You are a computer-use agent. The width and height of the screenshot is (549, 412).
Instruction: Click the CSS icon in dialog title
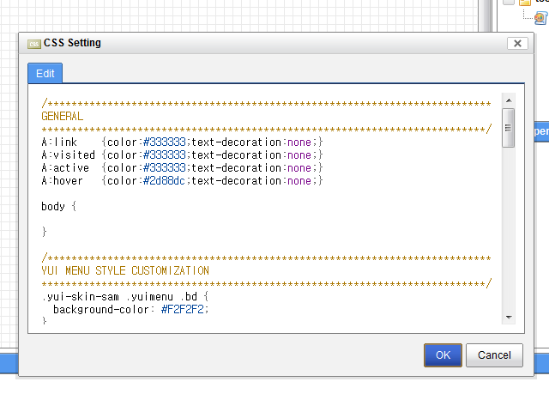pyautogui.click(x=33, y=44)
